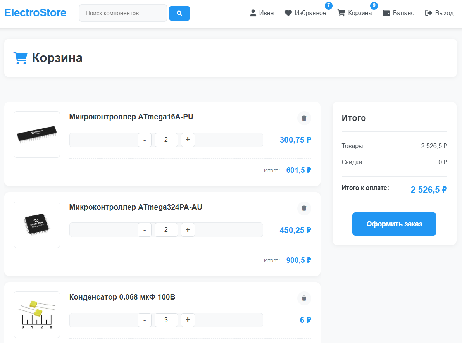Click the user silhouette icon next to Иван
The height and width of the screenshot is (343, 462).
253,13
